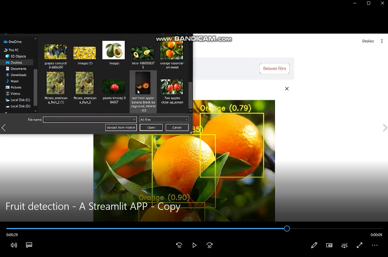388x257 pixels.
Task: Open more options ellipsis menu
Action: pos(375,245)
